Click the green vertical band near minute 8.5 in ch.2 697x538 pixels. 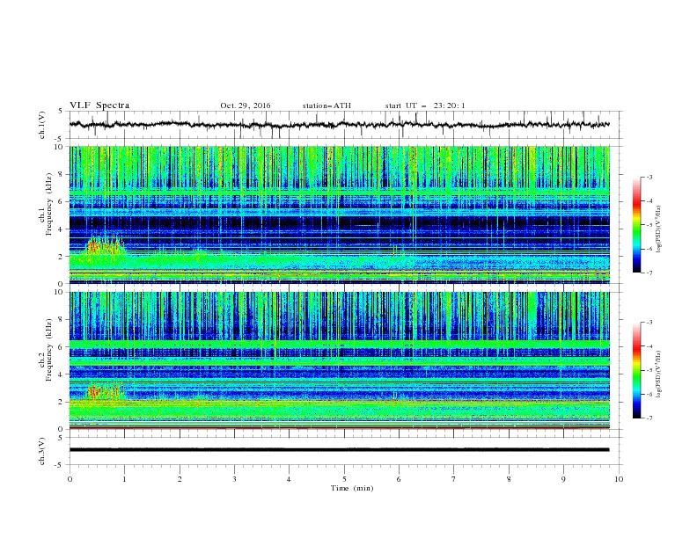click(532, 316)
